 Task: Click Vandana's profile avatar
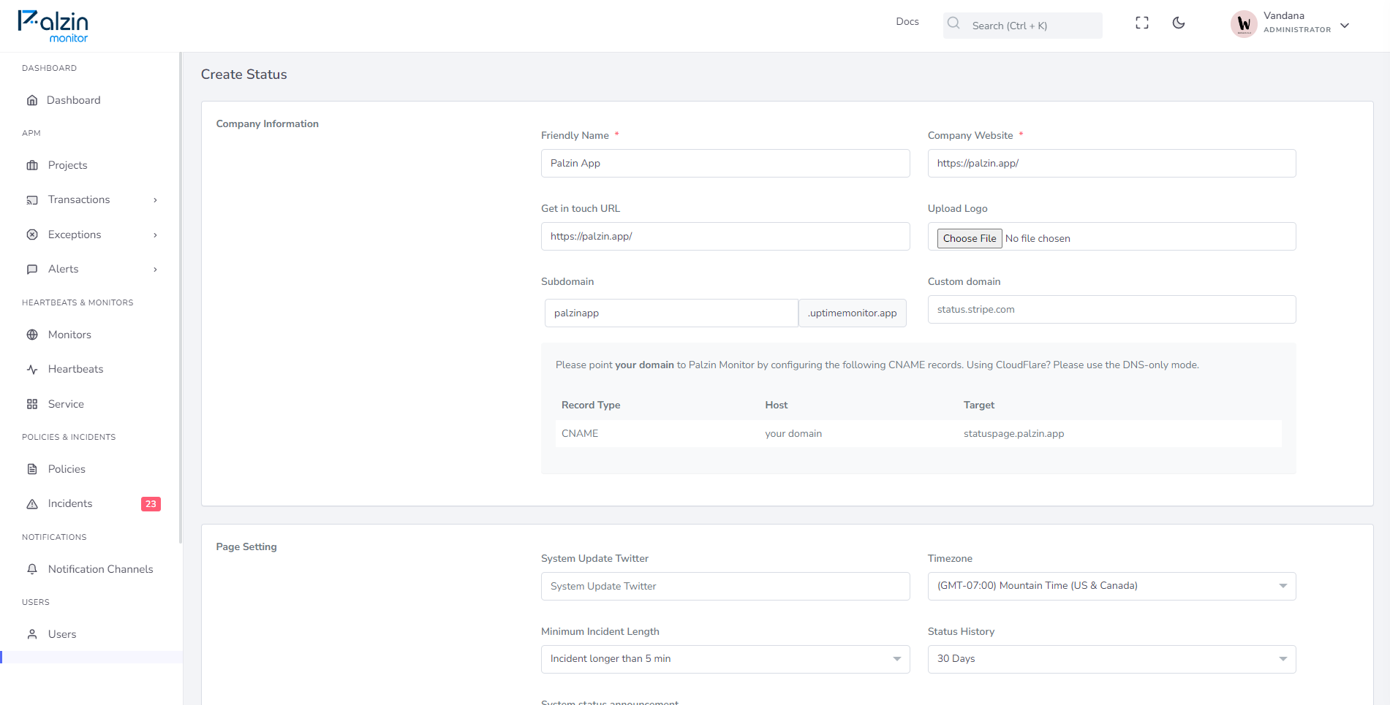pos(1244,23)
